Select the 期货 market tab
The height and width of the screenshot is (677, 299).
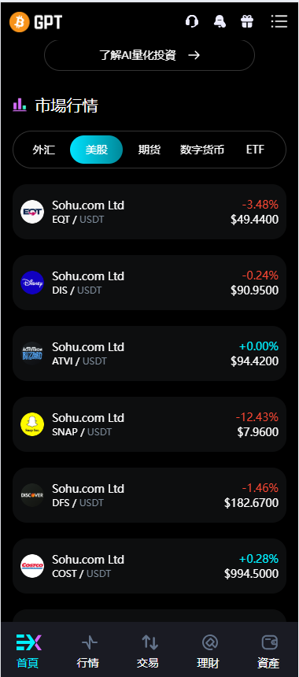149,150
